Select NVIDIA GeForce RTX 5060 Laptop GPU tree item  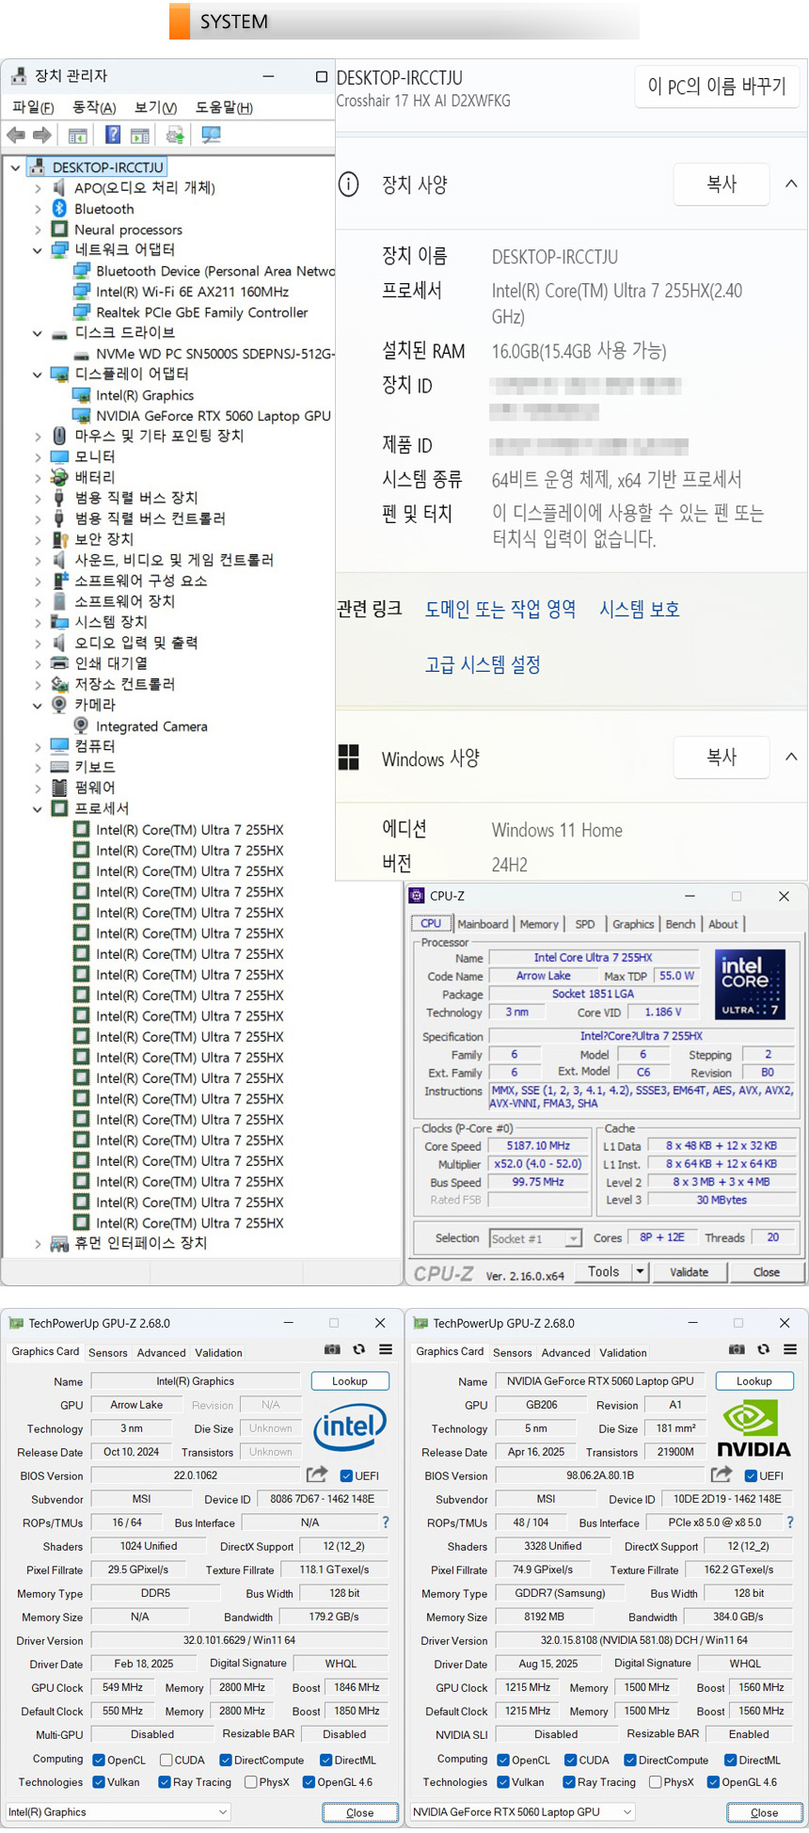tap(213, 416)
